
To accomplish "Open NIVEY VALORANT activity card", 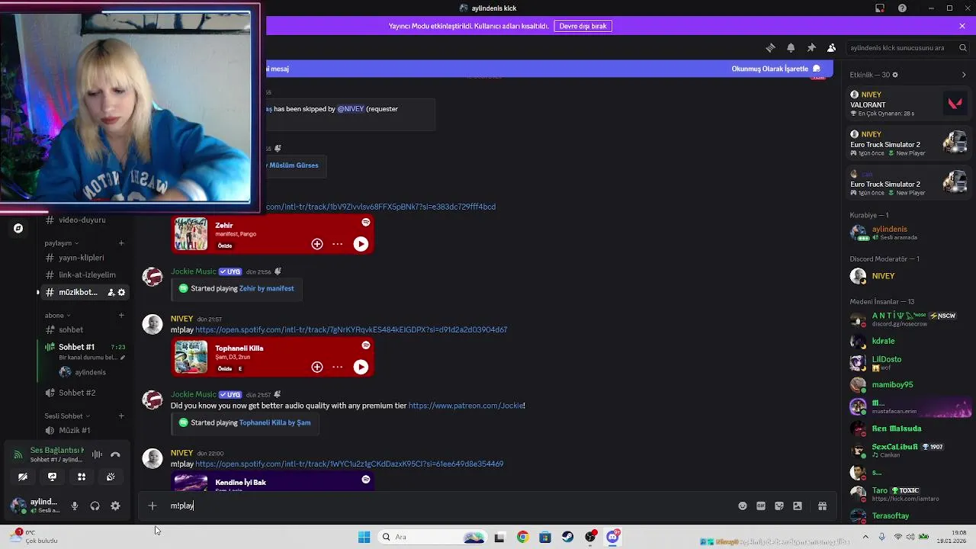I will pos(908,104).
